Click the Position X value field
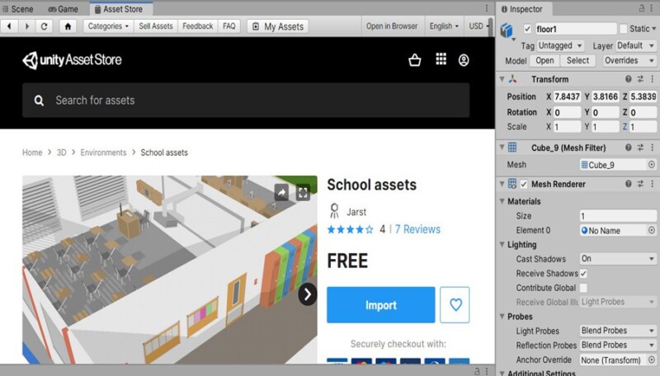The width and height of the screenshot is (660, 376). [567, 96]
